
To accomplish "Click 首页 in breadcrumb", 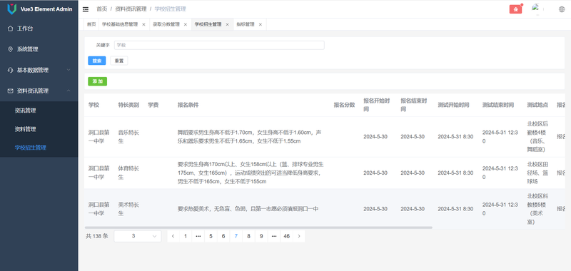I will (101, 9).
